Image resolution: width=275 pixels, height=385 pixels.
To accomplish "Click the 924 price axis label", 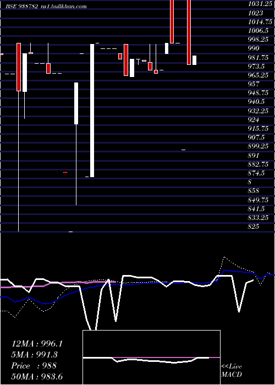I will click(254, 120).
